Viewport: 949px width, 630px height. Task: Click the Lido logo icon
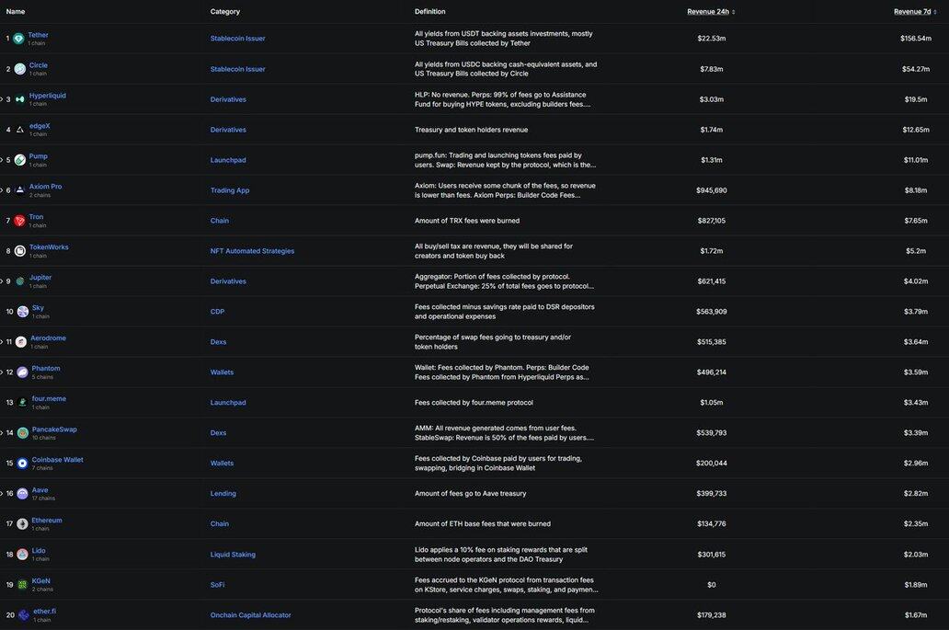[22, 555]
